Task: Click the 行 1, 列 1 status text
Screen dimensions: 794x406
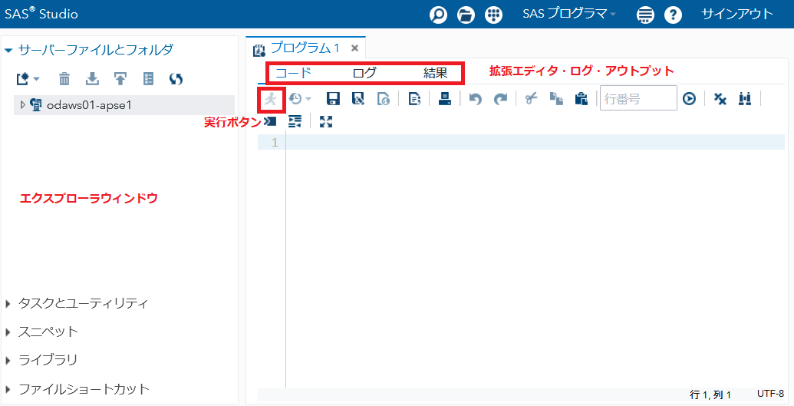Action: (710, 394)
